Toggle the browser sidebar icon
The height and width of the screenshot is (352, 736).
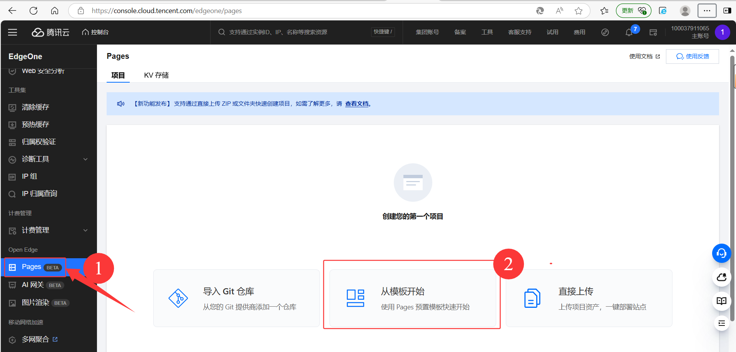point(727,11)
